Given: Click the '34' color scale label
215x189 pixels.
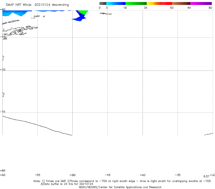Looking at the screenshot, I should click(146, 8).
